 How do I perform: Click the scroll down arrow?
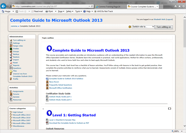(185, 126)
